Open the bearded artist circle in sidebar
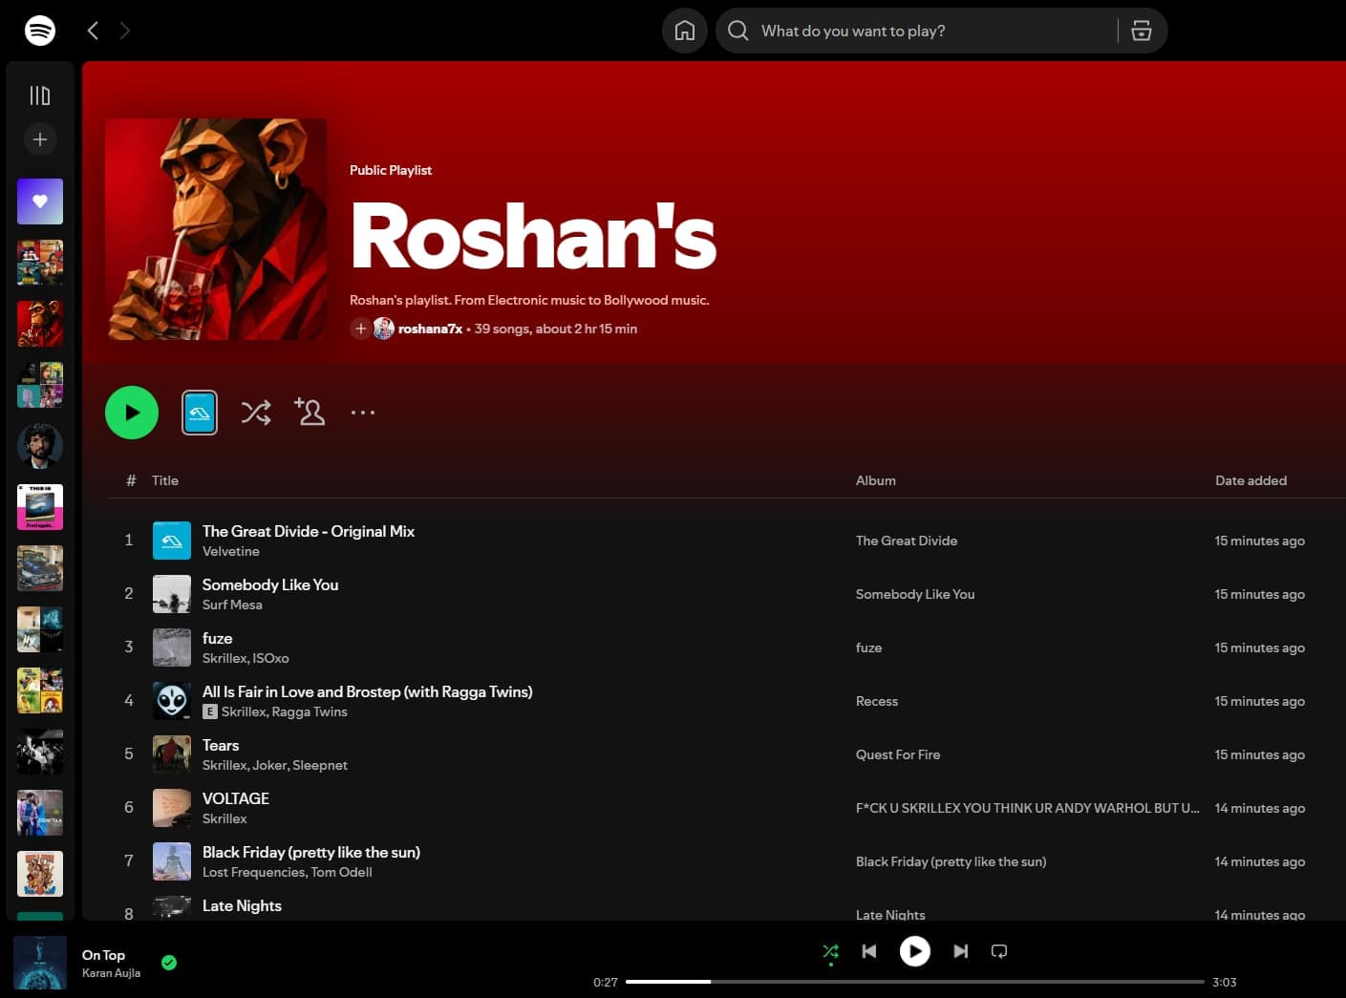Screen dimensions: 1346x998 40,446
